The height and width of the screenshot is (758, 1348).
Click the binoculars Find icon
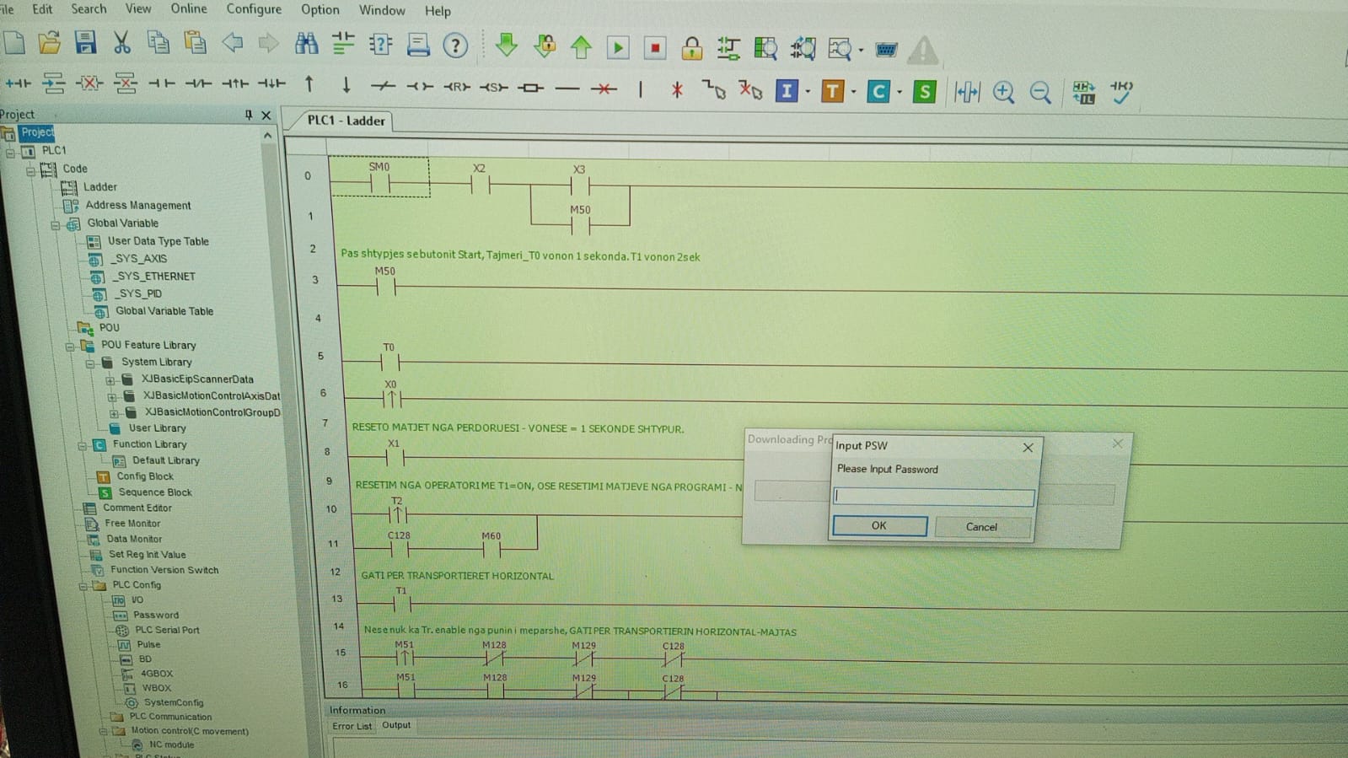click(306, 44)
